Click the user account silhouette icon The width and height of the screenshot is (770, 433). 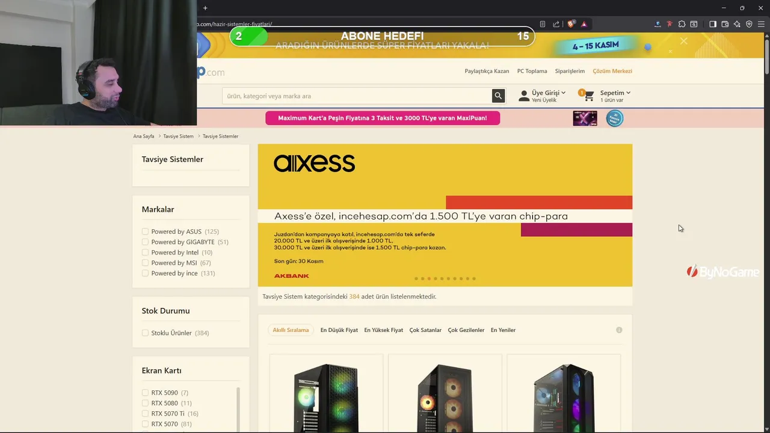click(524, 96)
